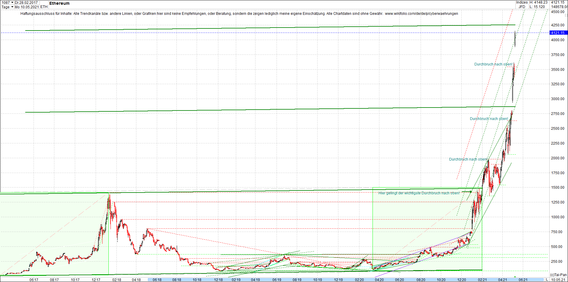Click the "10.05.21" date cell bottom right

tap(559, 280)
